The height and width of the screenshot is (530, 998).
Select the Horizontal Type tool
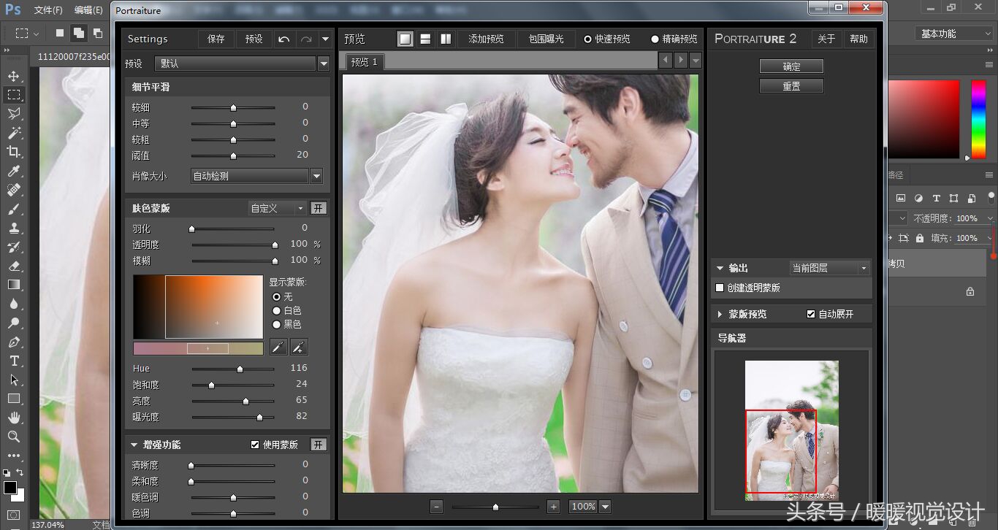tap(14, 361)
